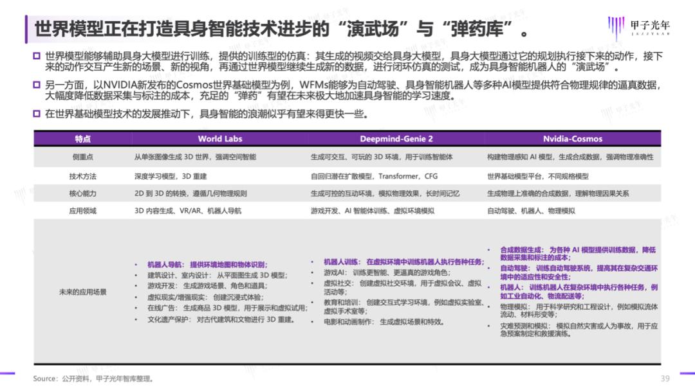Click the second purple square bullet marker

click(37, 85)
